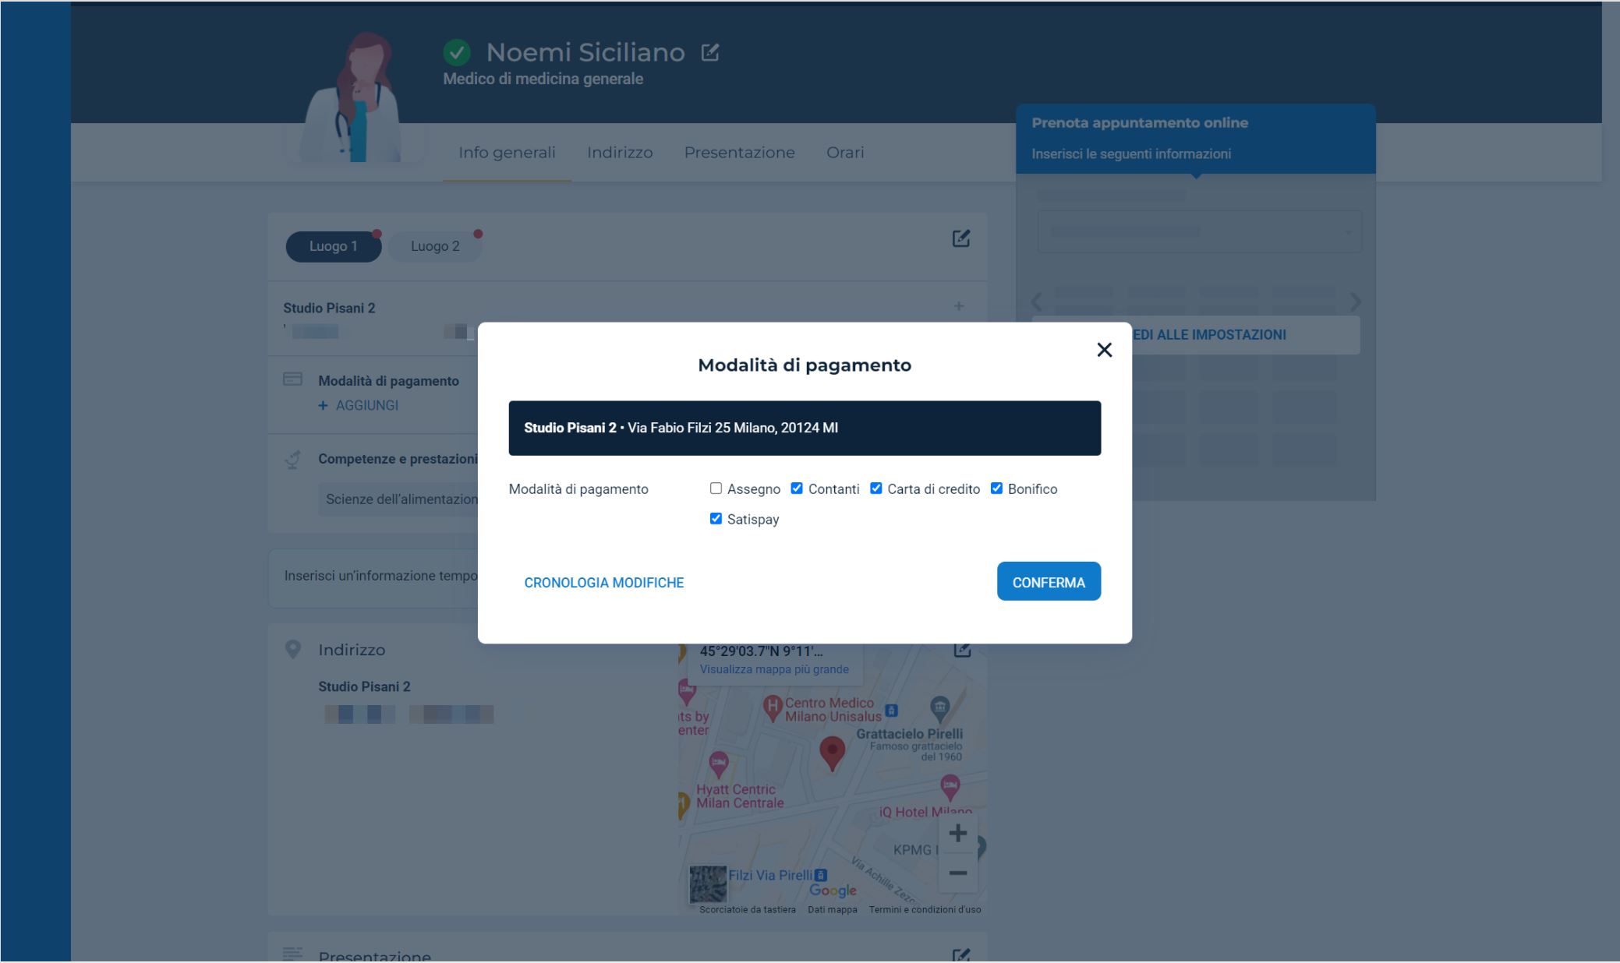Click the red map location pin
1620x963 pixels.
pyautogui.click(x=832, y=753)
